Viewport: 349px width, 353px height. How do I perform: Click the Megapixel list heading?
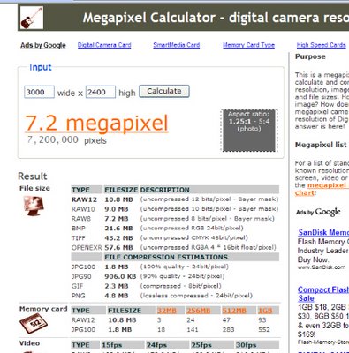321,145
